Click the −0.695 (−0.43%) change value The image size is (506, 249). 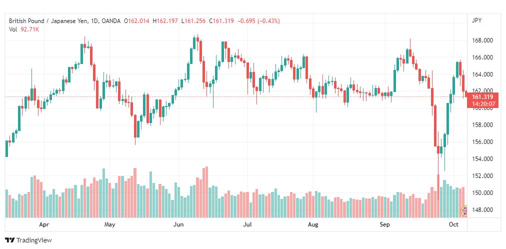pos(259,21)
